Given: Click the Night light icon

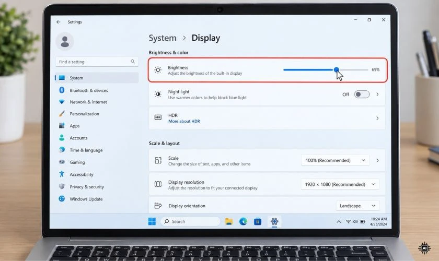Looking at the screenshot, I should pyautogui.click(x=158, y=94).
